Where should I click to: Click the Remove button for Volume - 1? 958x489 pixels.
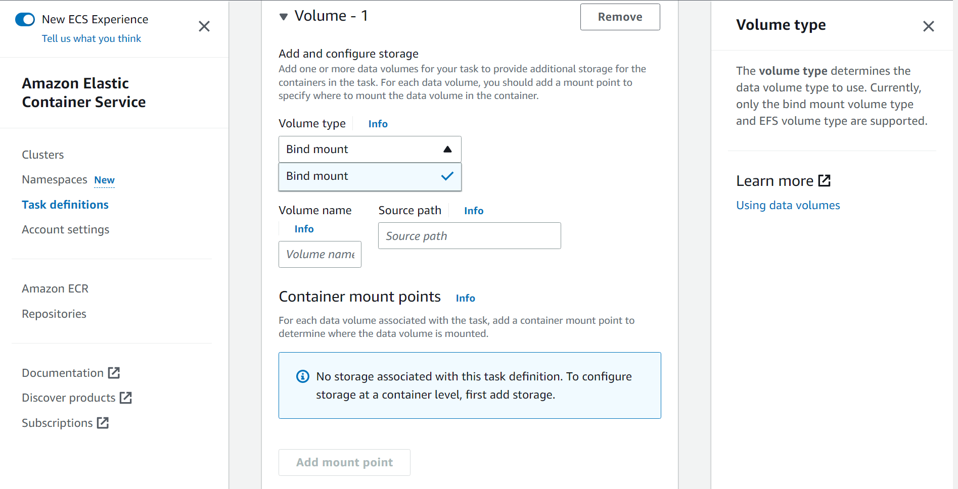(x=620, y=17)
